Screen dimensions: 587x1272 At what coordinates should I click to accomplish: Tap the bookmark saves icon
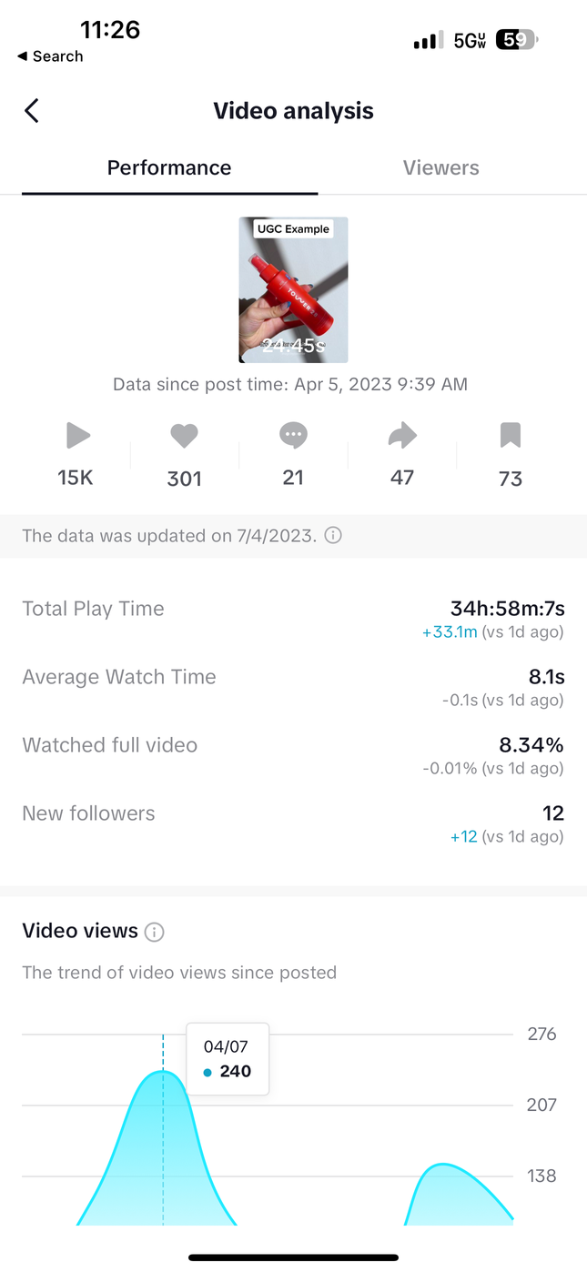(511, 437)
